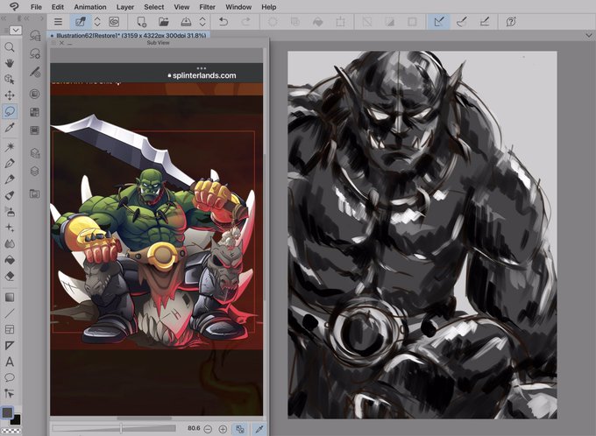Click the Show selection border icon
Image resolution: width=596 pixels, height=436 pixels.
(412, 22)
